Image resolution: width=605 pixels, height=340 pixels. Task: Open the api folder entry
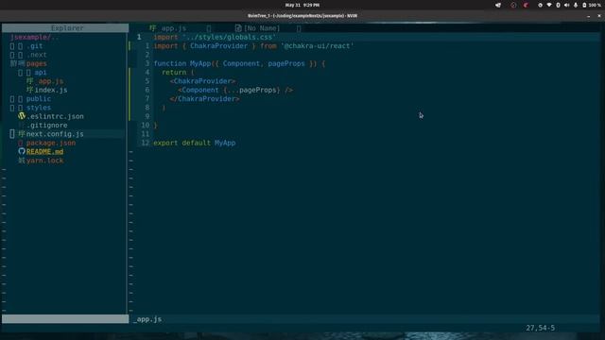point(41,73)
